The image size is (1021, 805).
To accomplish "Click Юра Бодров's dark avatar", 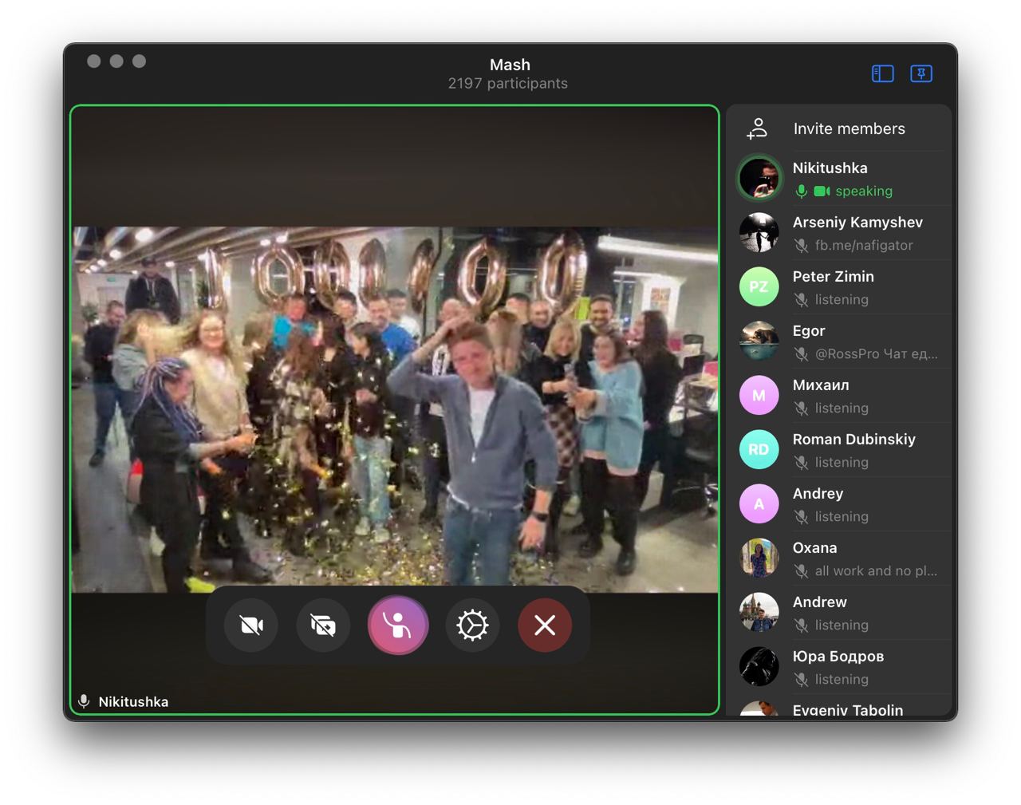I will (x=759, y=666).
